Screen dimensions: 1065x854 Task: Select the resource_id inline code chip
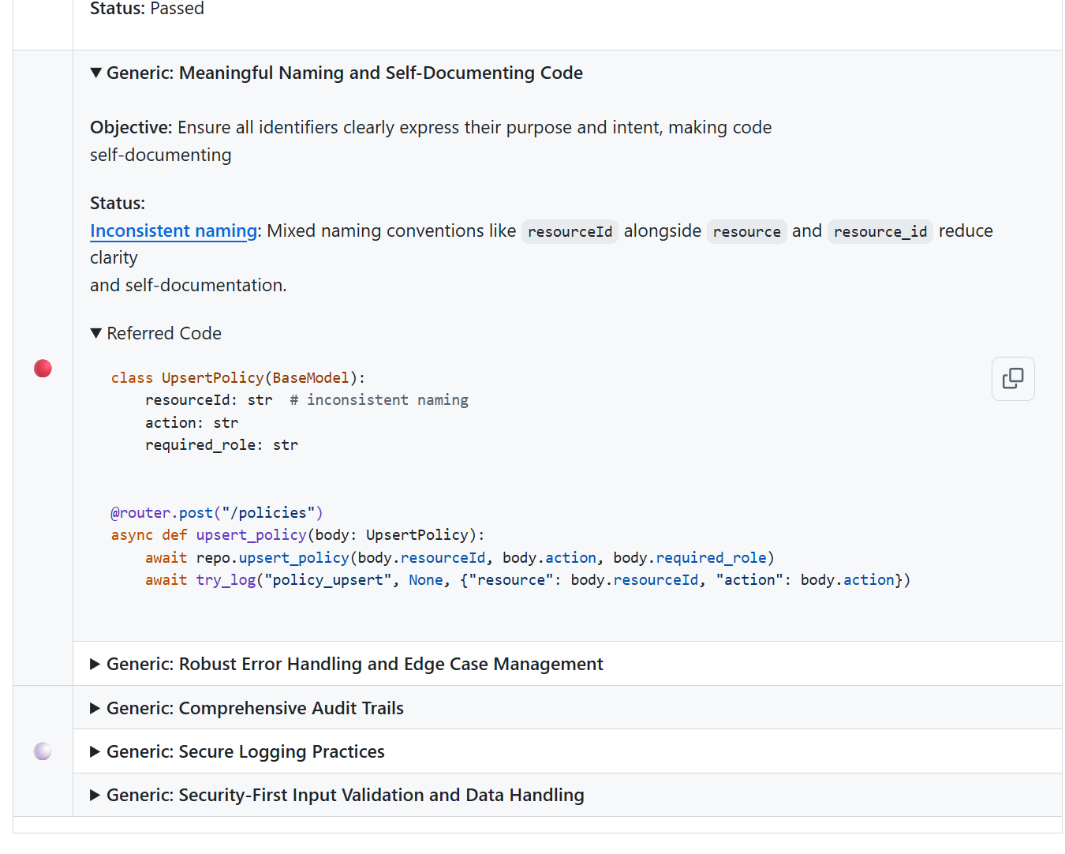point(880,231)
